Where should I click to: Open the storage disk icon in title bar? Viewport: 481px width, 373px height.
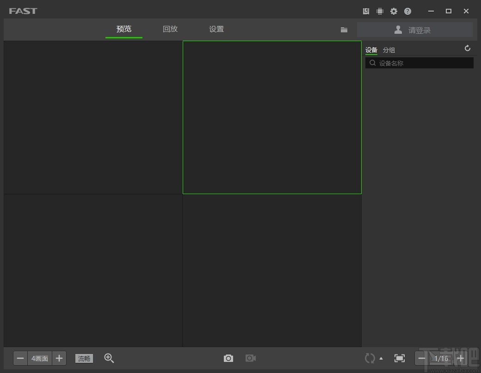(366, 12)
